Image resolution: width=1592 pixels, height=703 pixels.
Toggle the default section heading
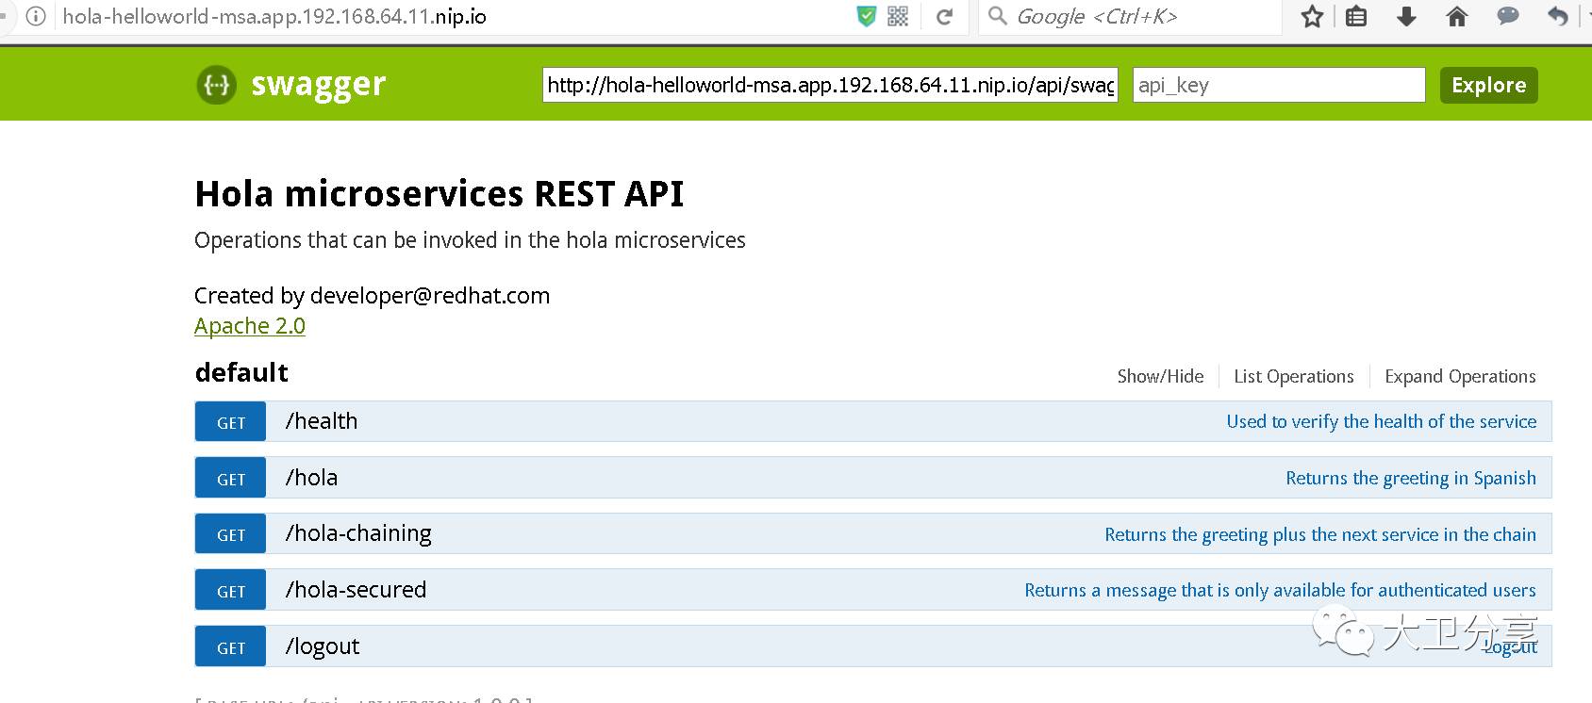tap(241, 372)
